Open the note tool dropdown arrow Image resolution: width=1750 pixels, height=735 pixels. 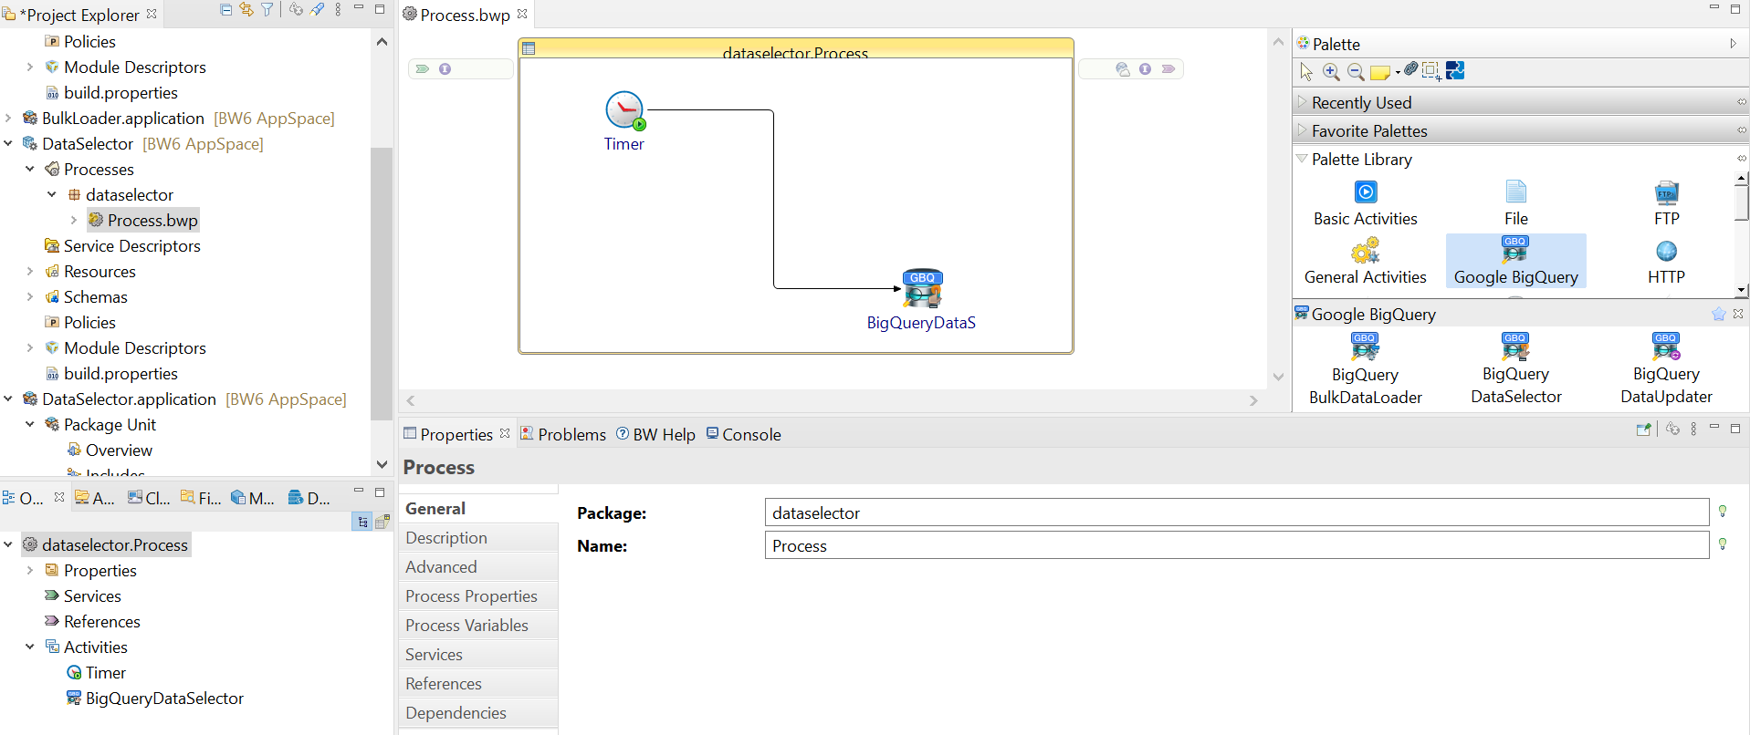click(x=1398, y=72)
